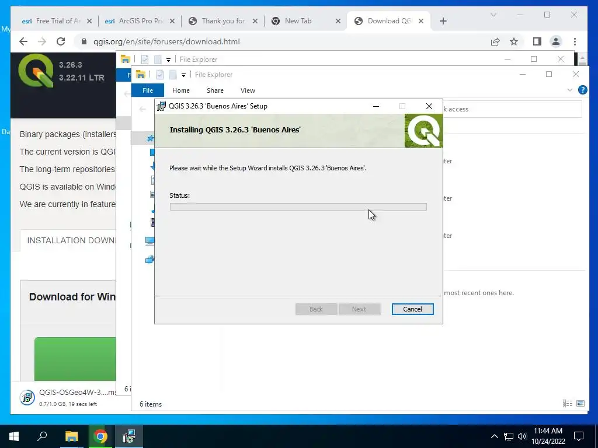Image resolution: width=598 pixels, height=448 pixels.
Task: Open Chrome three-dot menu
Action: tap(575, 41)
